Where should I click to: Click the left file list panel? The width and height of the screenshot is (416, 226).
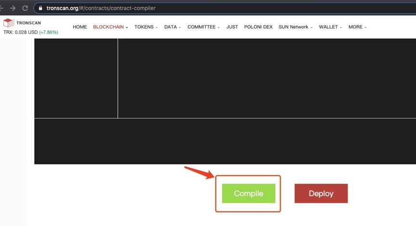click(x=76, y=78)
